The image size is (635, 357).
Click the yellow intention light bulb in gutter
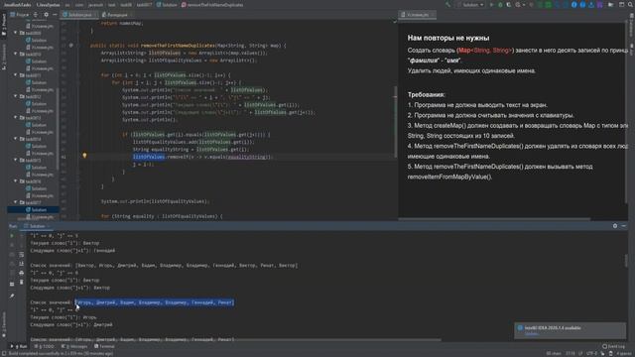coord(84,156)
